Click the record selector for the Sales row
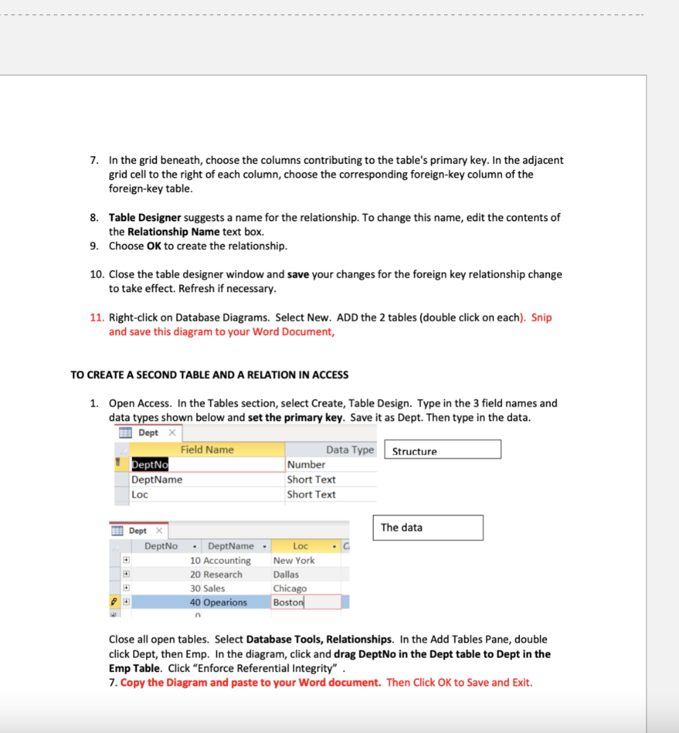 coord(113,587)
